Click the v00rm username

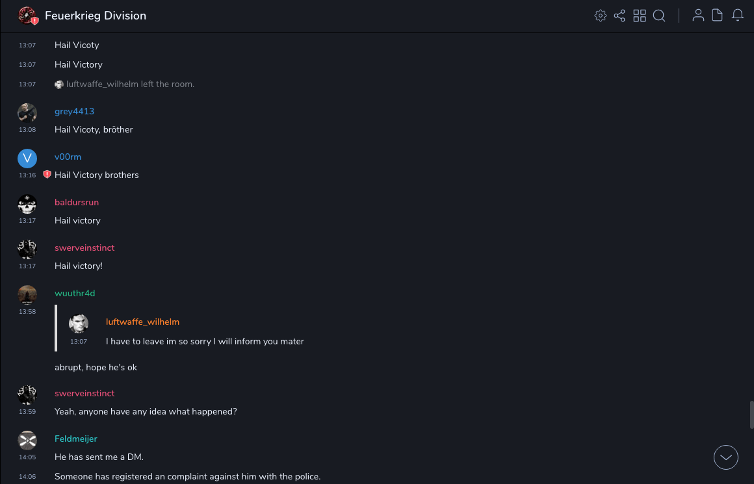point(68,157)
